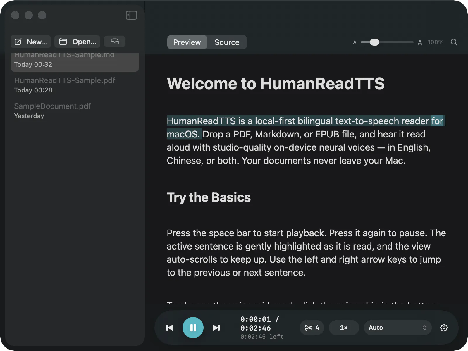This screenshot has height=351, width=468.
Task: Switch to the Source tab
Action: click(227, 42)
